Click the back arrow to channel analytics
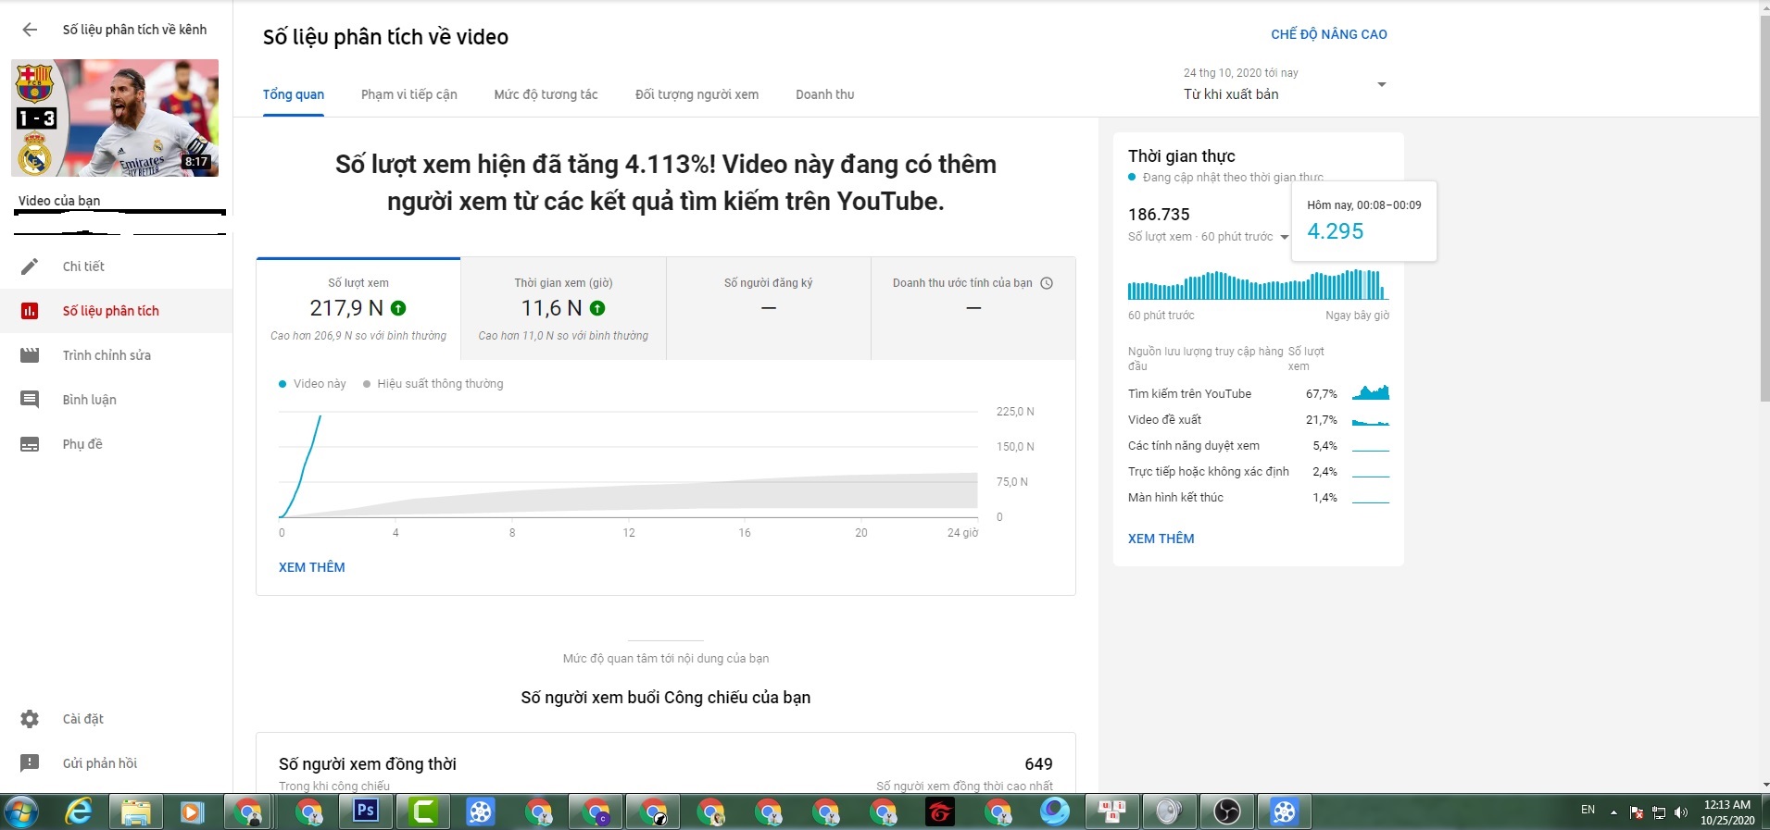Screen dimensions: 1770x830 coord(30,30)
